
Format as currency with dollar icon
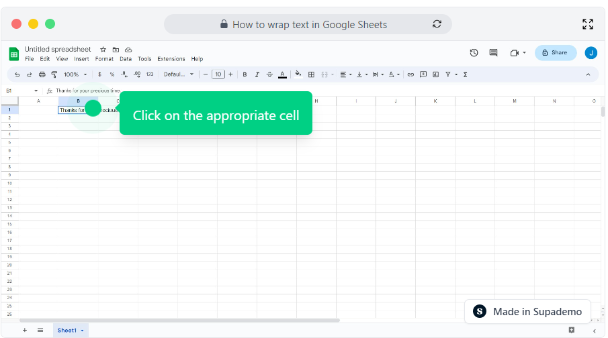pos(99,74)
